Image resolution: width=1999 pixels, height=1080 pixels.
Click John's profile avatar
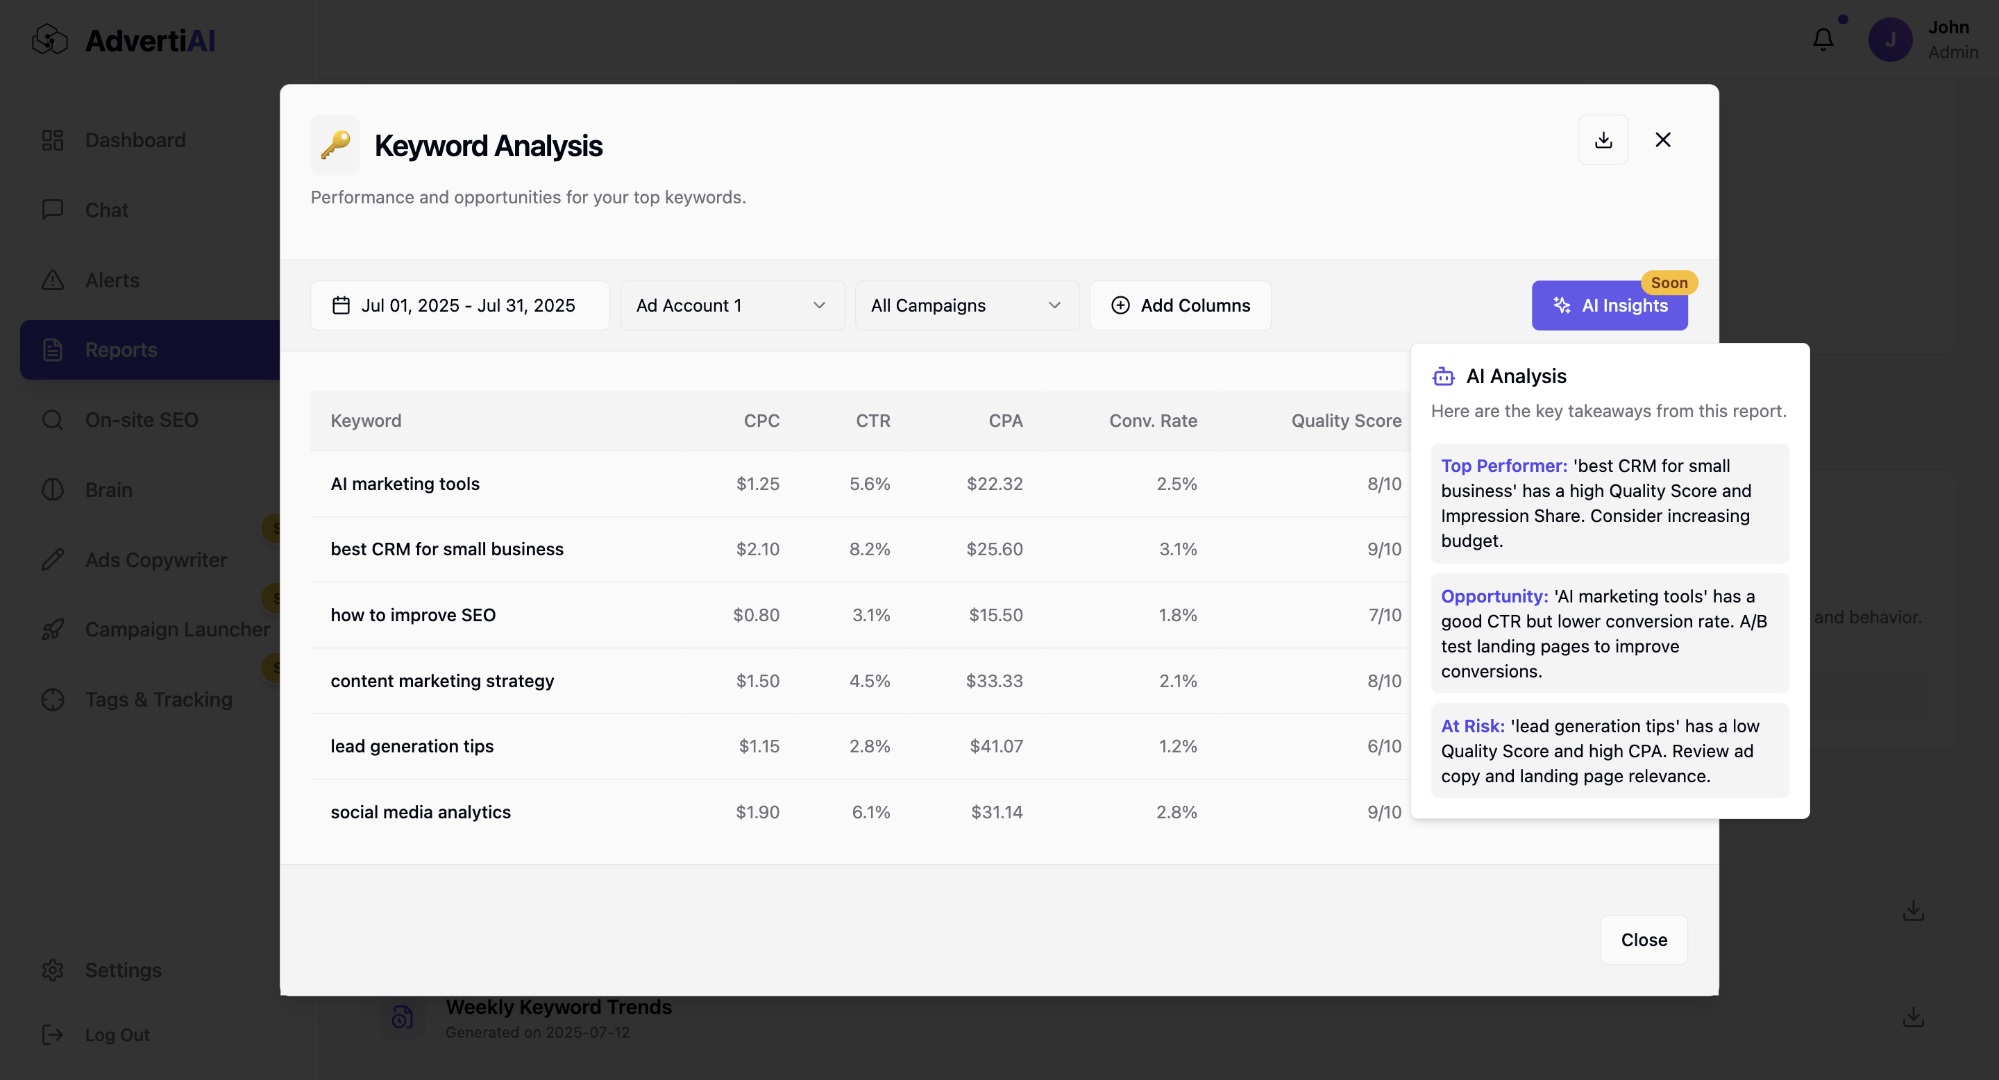1890,40
